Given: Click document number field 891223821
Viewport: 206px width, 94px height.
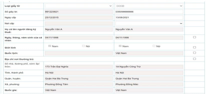Looking at the screenshot, I should point(79,12).
